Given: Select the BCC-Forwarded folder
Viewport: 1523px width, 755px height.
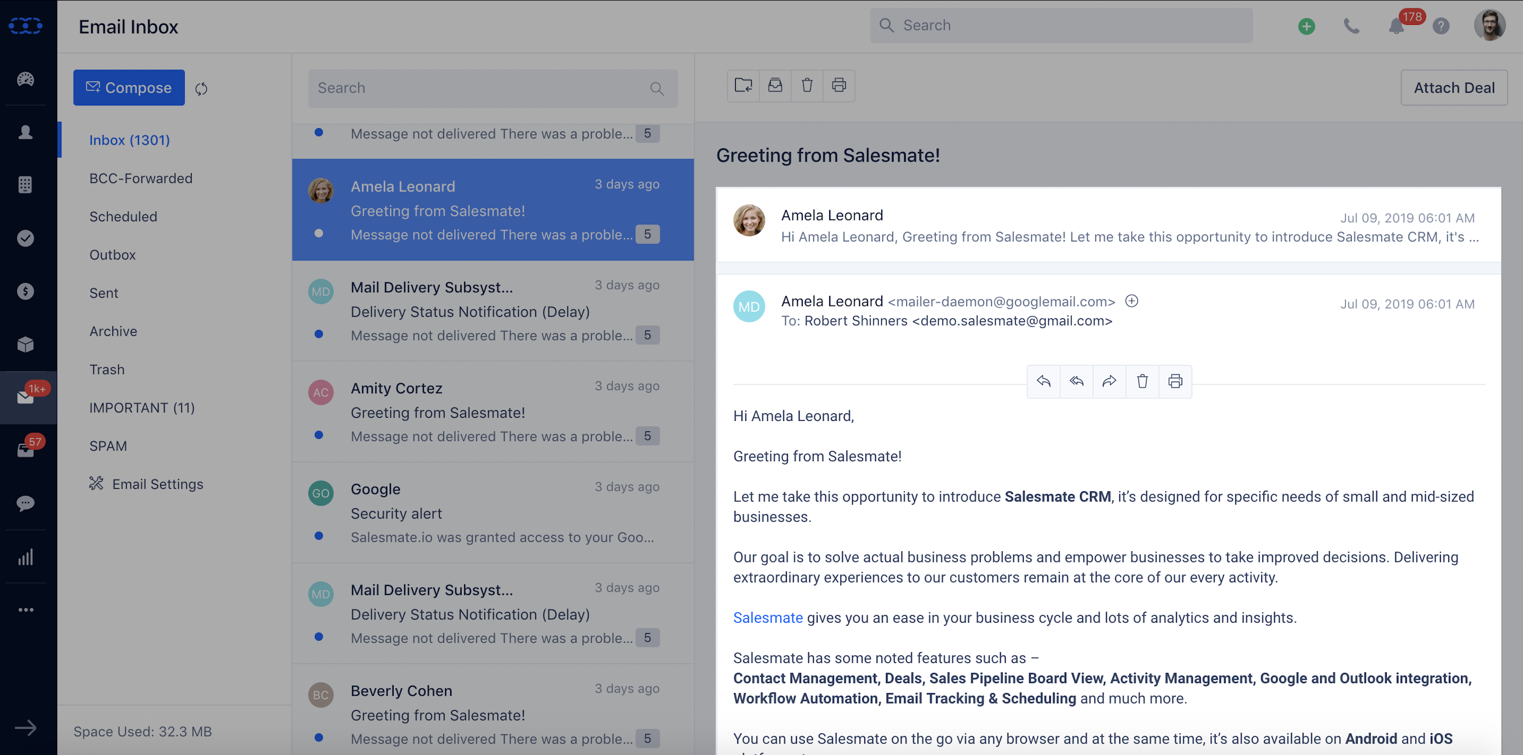Looking at the screenshot, I should click(x=141, y=178).
